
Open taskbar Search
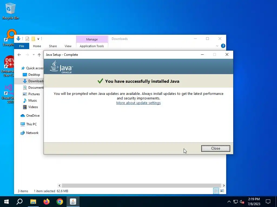click(x=19, y=202)
